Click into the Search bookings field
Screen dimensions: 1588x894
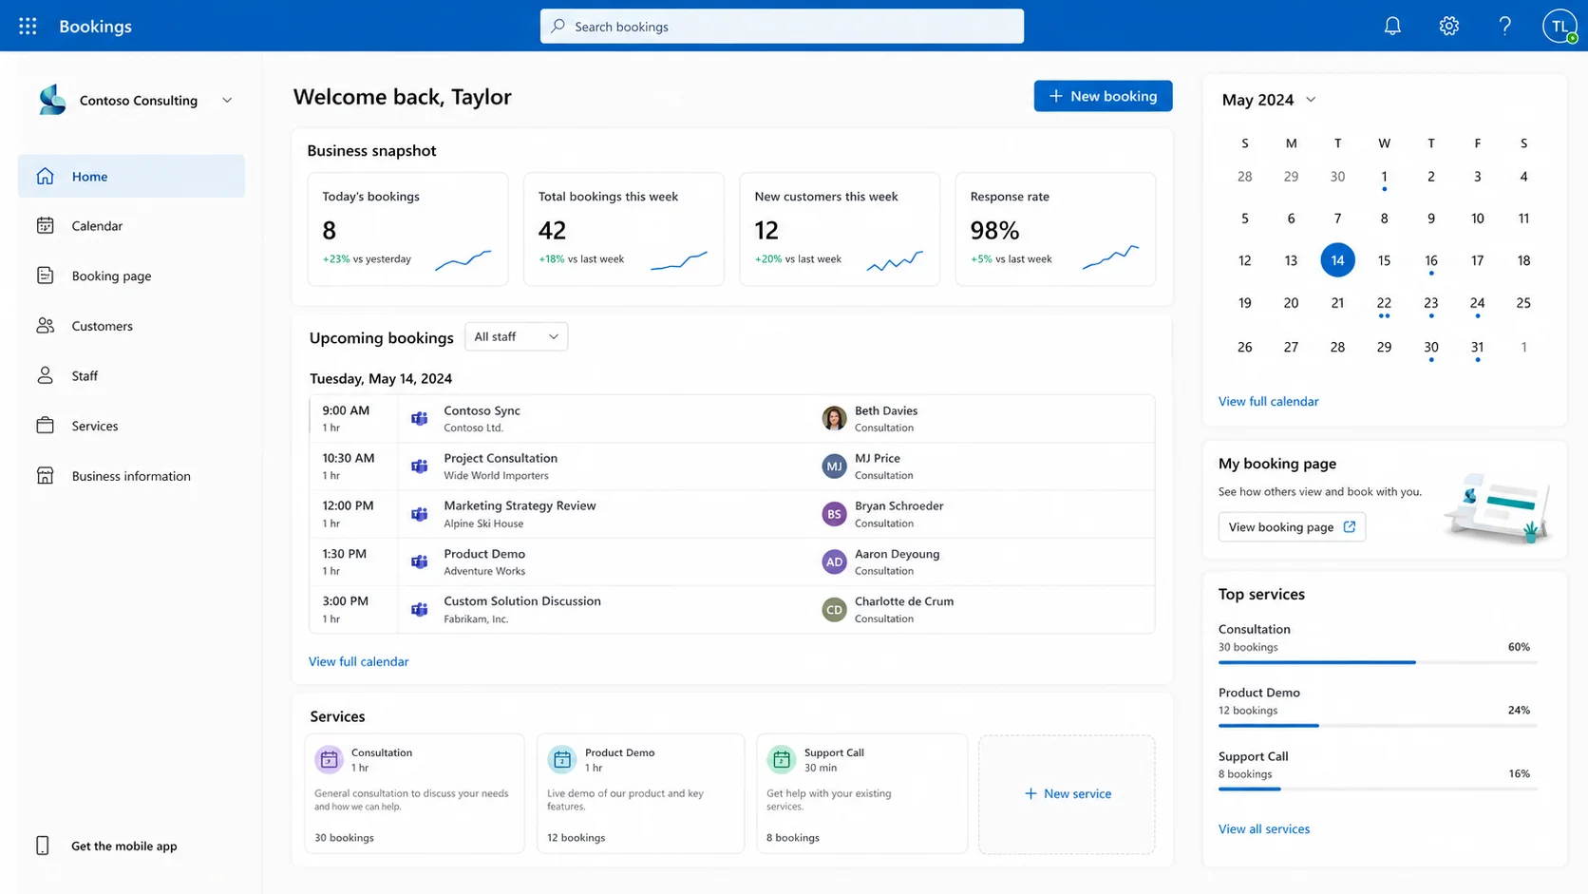coord(782,26)
